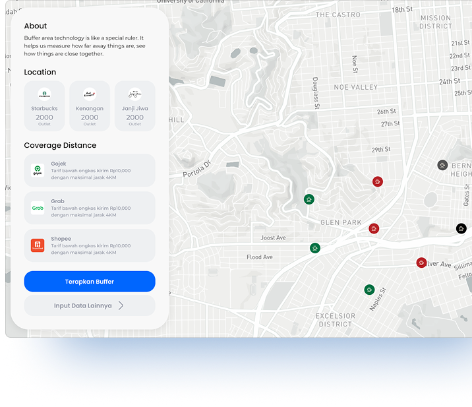Viewport: 472px width, 407px height.
Task: Click the green marker near Naples St
Action: click(x=369, y=290)
